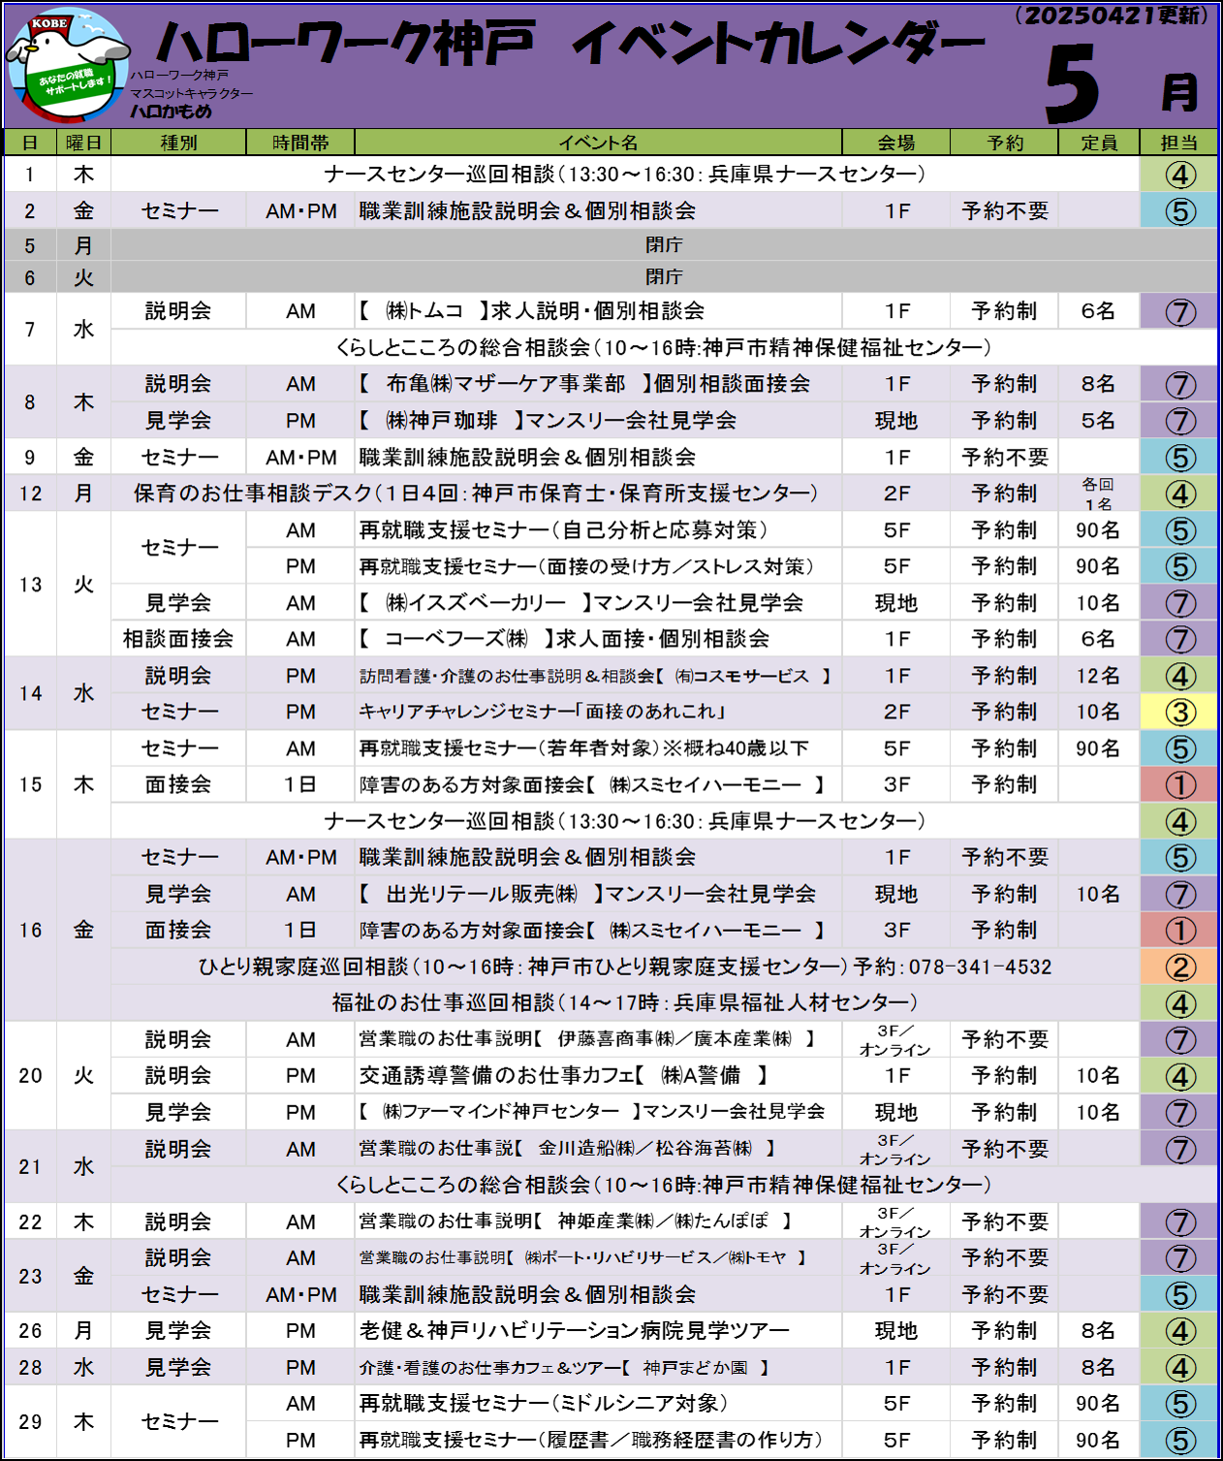Select 再就職支援セミナー(自己分析と応募対策) event
Image resolution: width=1223 pixels, height=1461 pixels.
(564, 530)
